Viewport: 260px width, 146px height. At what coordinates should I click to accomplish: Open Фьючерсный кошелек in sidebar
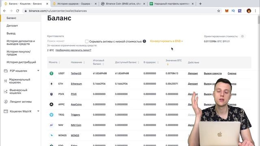point(18,92)
